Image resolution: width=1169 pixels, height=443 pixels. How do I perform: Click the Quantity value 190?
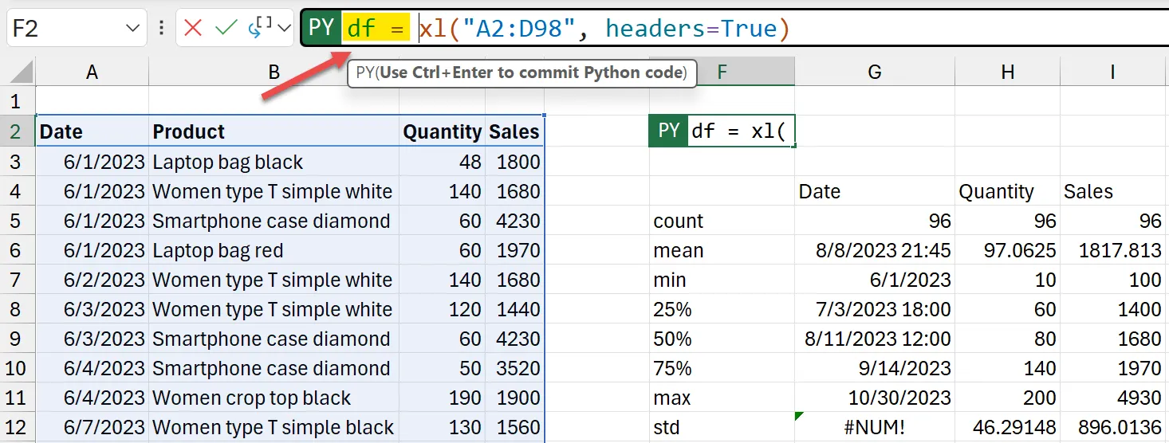[442, 398]
